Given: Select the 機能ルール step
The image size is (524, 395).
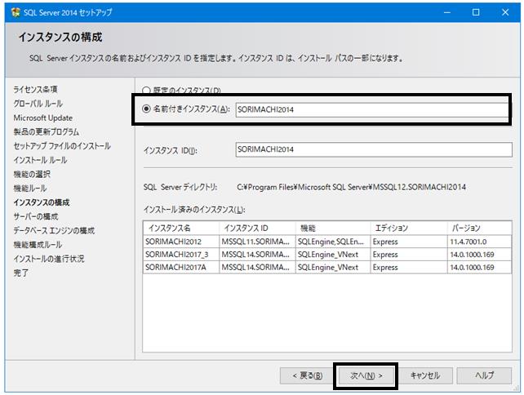Looking at the screenshot, I should 30,189.
